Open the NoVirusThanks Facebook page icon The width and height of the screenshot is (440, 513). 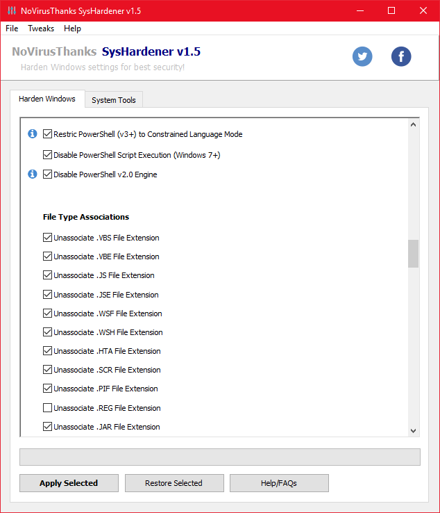click(401, 56)
